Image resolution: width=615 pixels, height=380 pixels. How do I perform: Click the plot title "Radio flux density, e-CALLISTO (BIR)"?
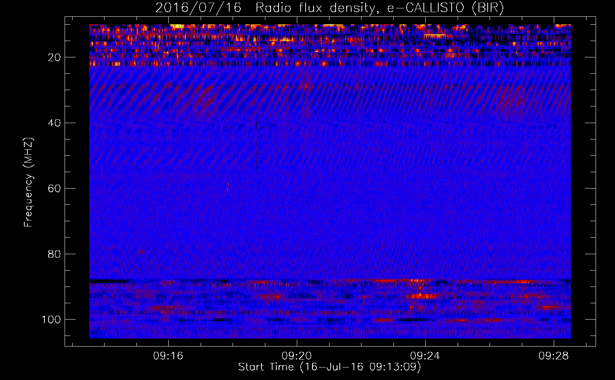380,8
